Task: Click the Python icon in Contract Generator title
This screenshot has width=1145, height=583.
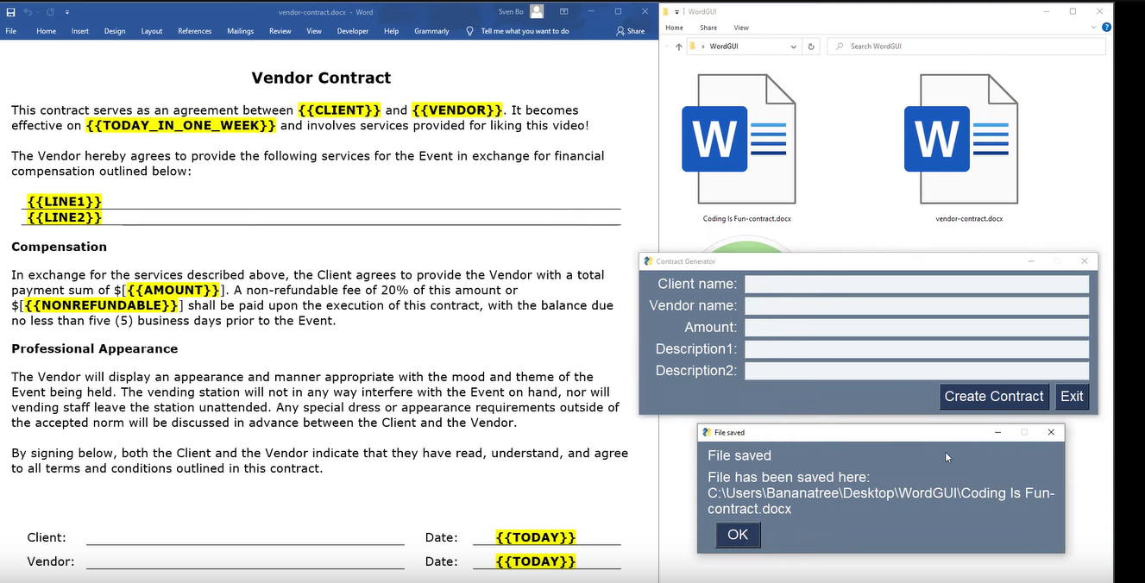Action: pos(648,261)
